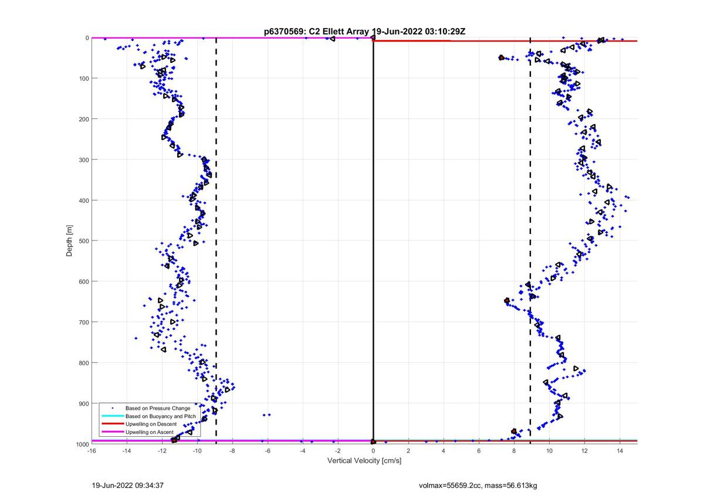This screenshot has width=704, height=499.
Task: Click x-axis tick label '-4'
Action: (303, 451)
